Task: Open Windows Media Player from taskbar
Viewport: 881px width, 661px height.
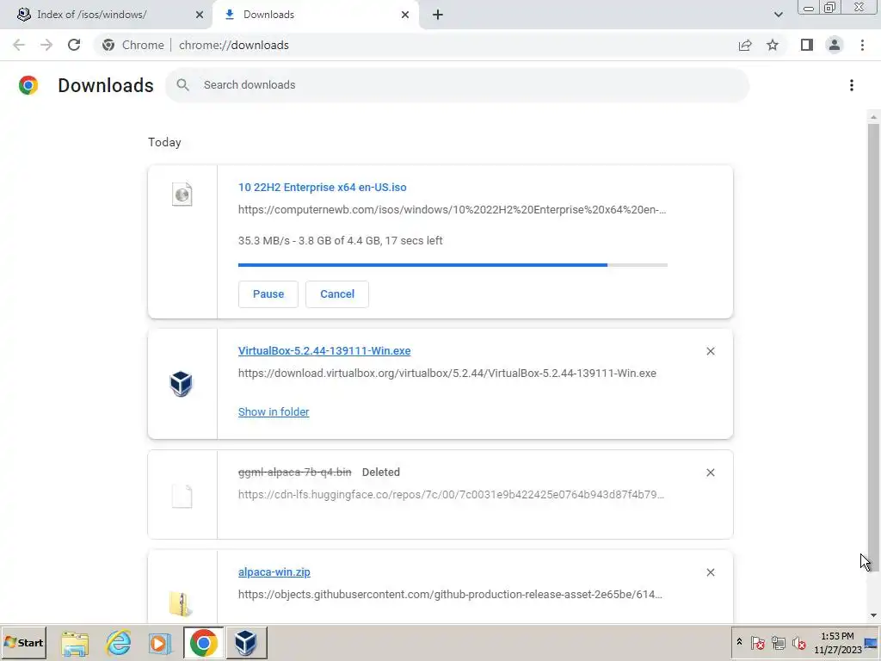Action: tap(160, 643)
